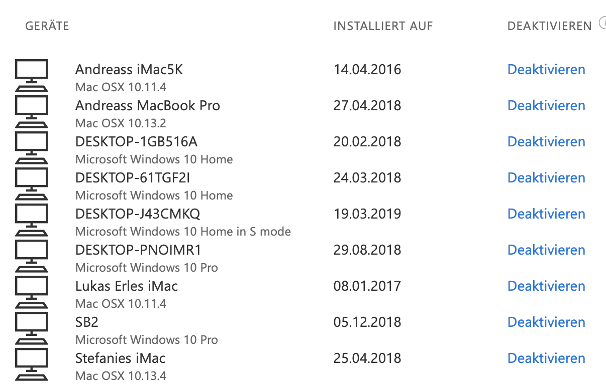The width and height of the screenshot is (606, 389).
Task: Click the device icon for SB2
Action: tap(32, 328)
